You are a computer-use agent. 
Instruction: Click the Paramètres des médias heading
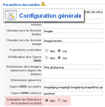pos(22,5)
